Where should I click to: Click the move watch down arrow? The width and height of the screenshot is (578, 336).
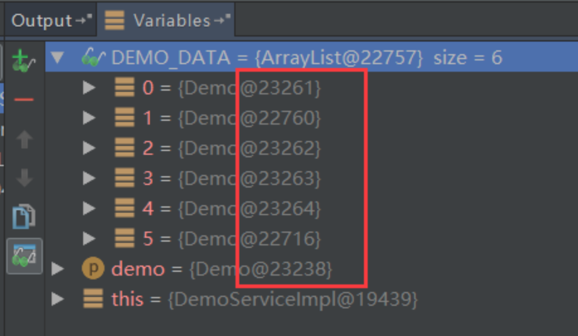pos(25,178)
